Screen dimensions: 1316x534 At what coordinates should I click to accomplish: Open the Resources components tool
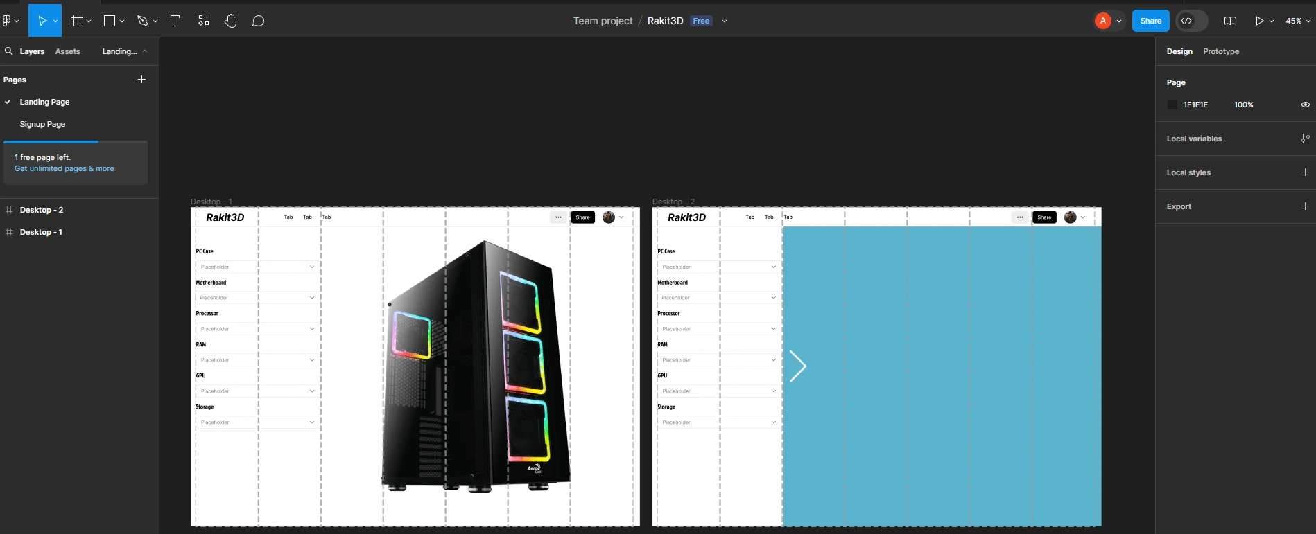203,21
